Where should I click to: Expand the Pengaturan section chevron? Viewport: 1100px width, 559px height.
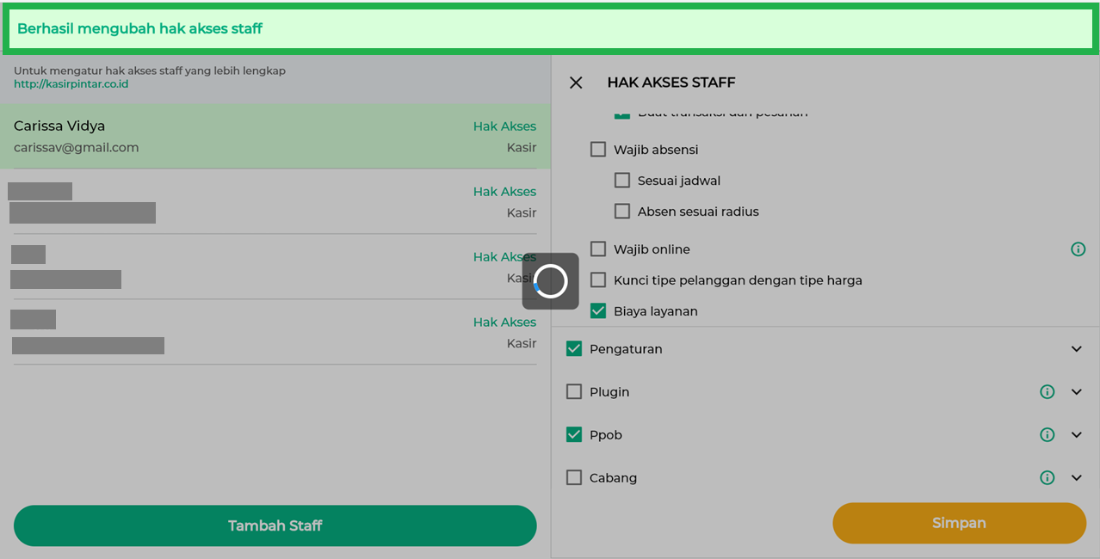(1076, 349)
